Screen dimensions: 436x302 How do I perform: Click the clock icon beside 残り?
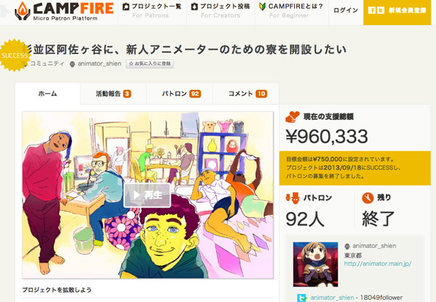click(367, 198)
